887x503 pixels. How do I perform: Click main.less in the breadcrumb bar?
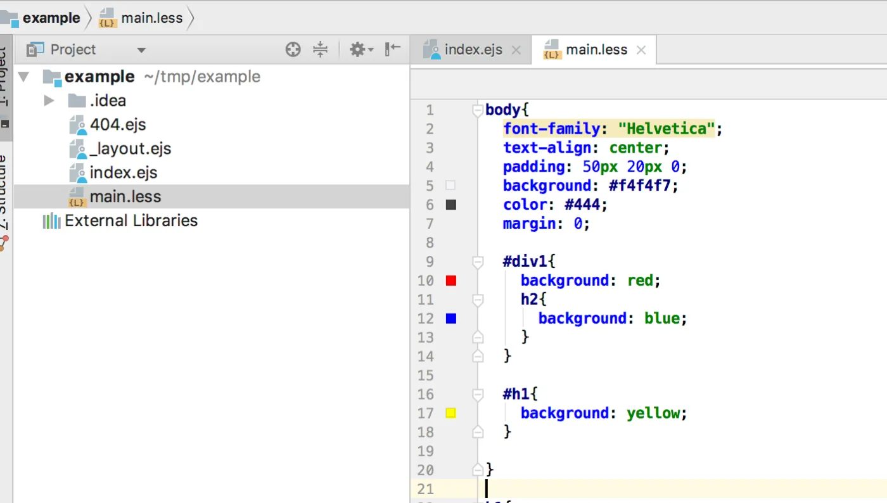click(x=151, y=18)
